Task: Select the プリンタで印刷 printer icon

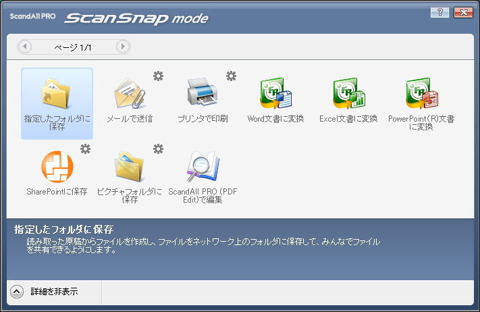Action: point(203,95)
